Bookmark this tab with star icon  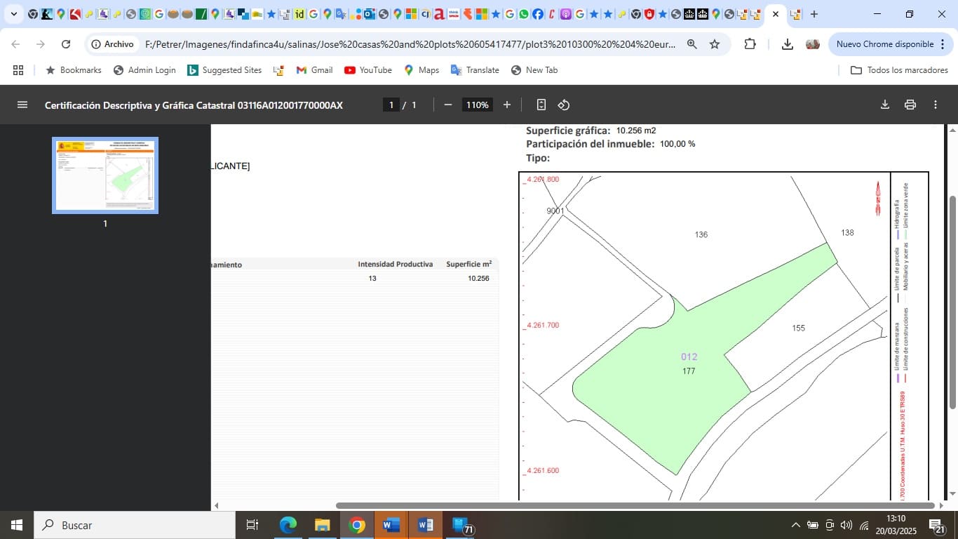[x=715, y=44]
